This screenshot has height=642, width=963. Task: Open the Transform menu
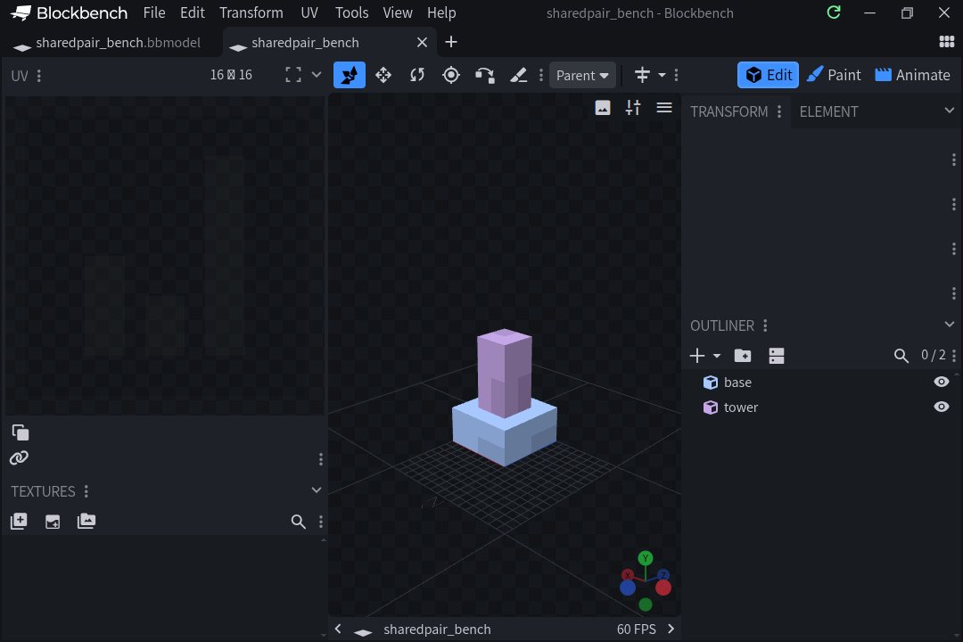point(251,12)
